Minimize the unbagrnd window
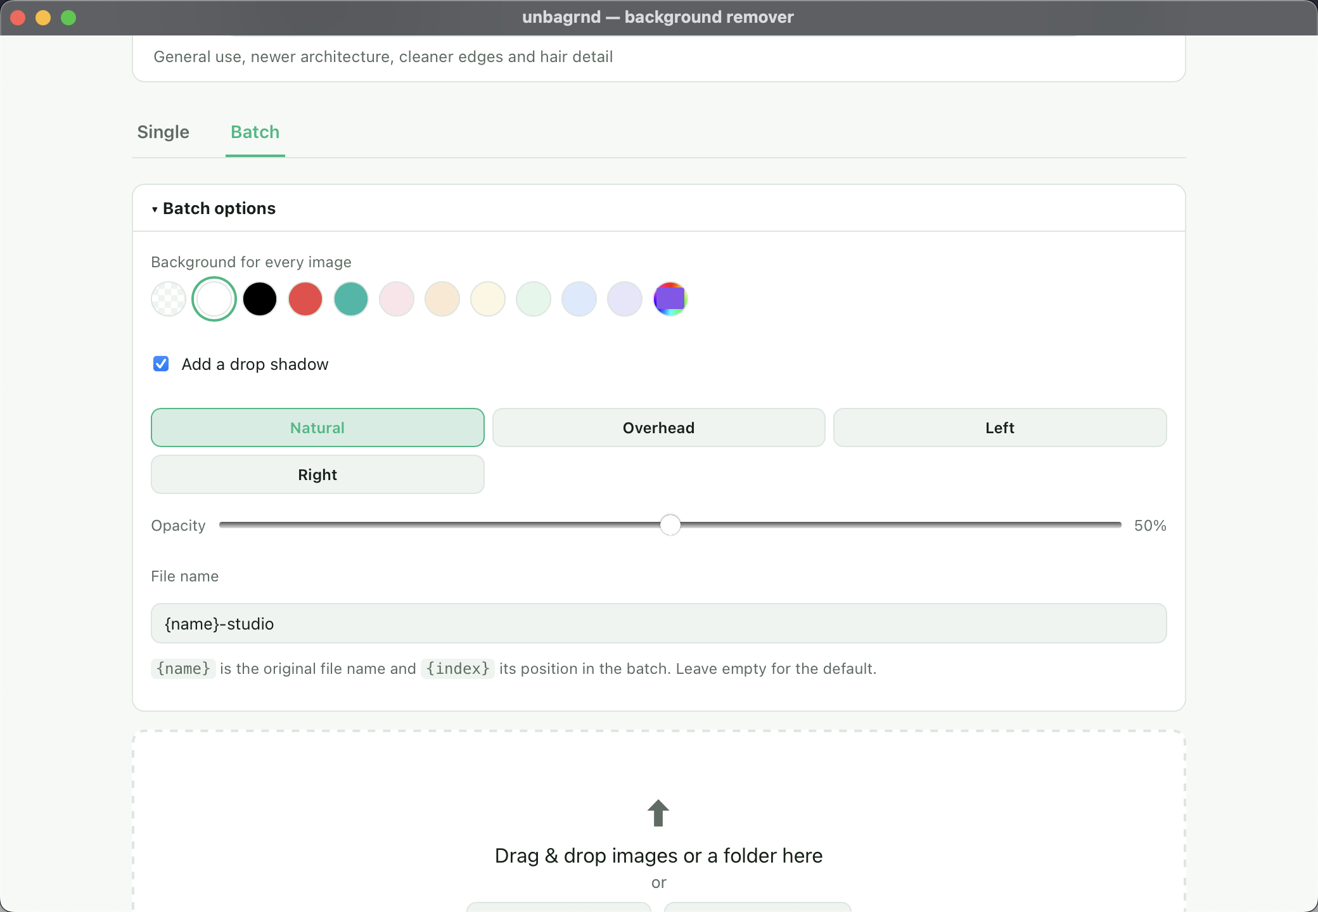 [43, 18]
